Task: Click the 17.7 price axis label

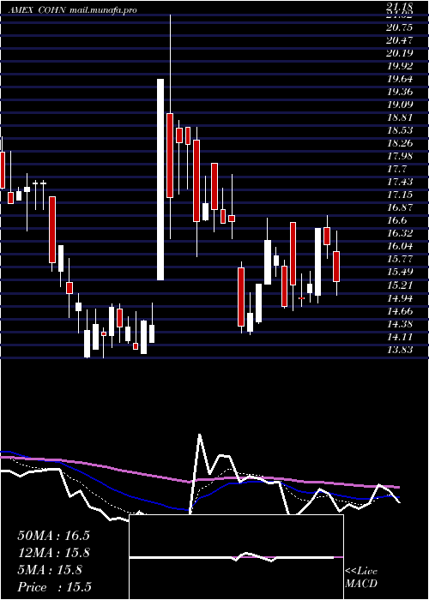Action: click(396, 169)
